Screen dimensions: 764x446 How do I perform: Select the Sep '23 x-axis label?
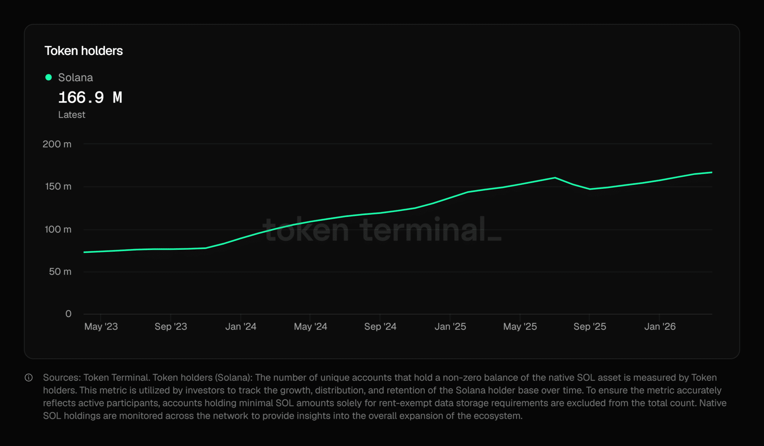pos(171,327)
